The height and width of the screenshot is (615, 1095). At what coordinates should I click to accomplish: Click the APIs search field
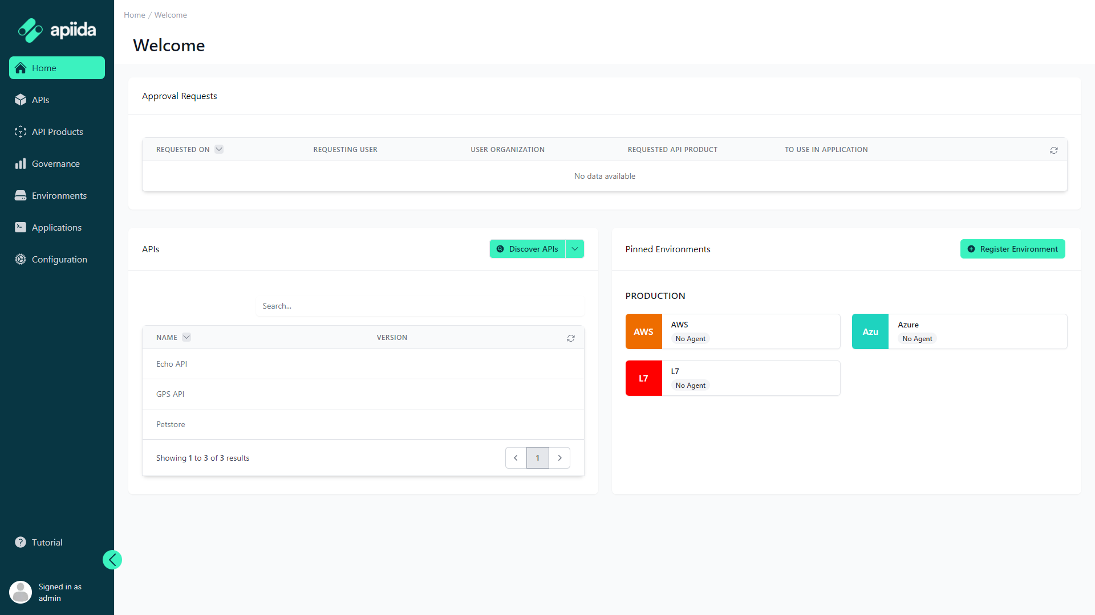420,306
